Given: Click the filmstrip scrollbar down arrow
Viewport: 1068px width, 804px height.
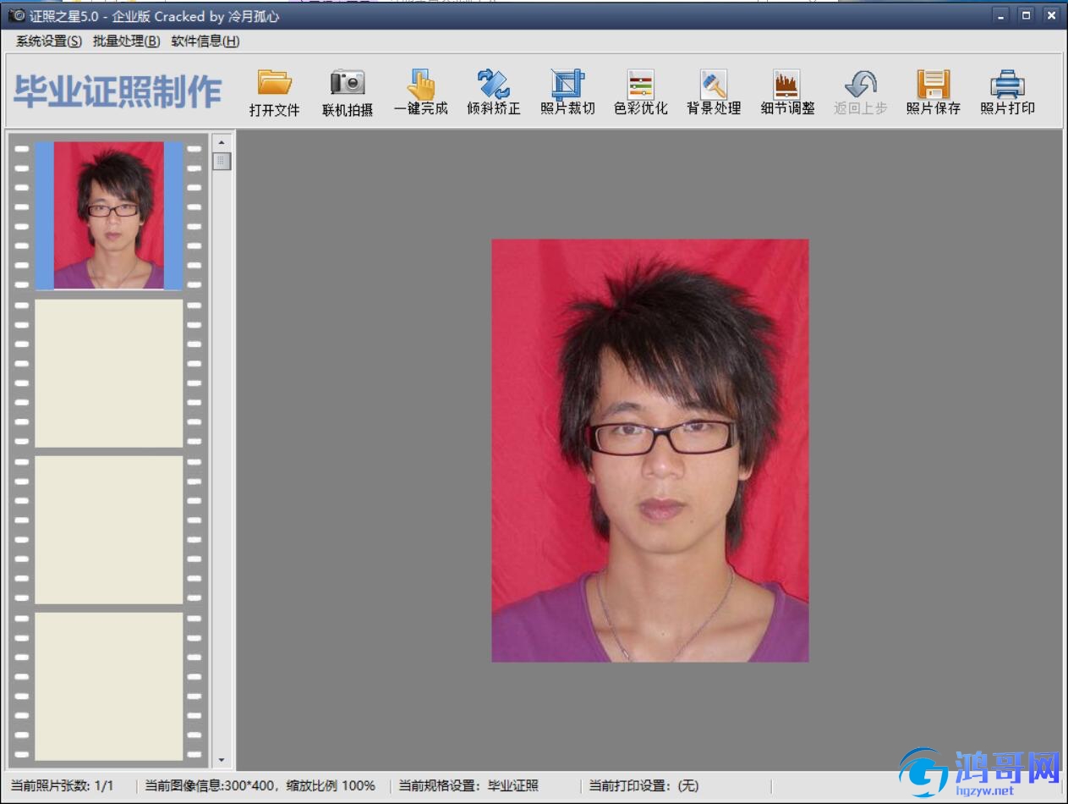Looking at the screenshot, I should (222, 760).
